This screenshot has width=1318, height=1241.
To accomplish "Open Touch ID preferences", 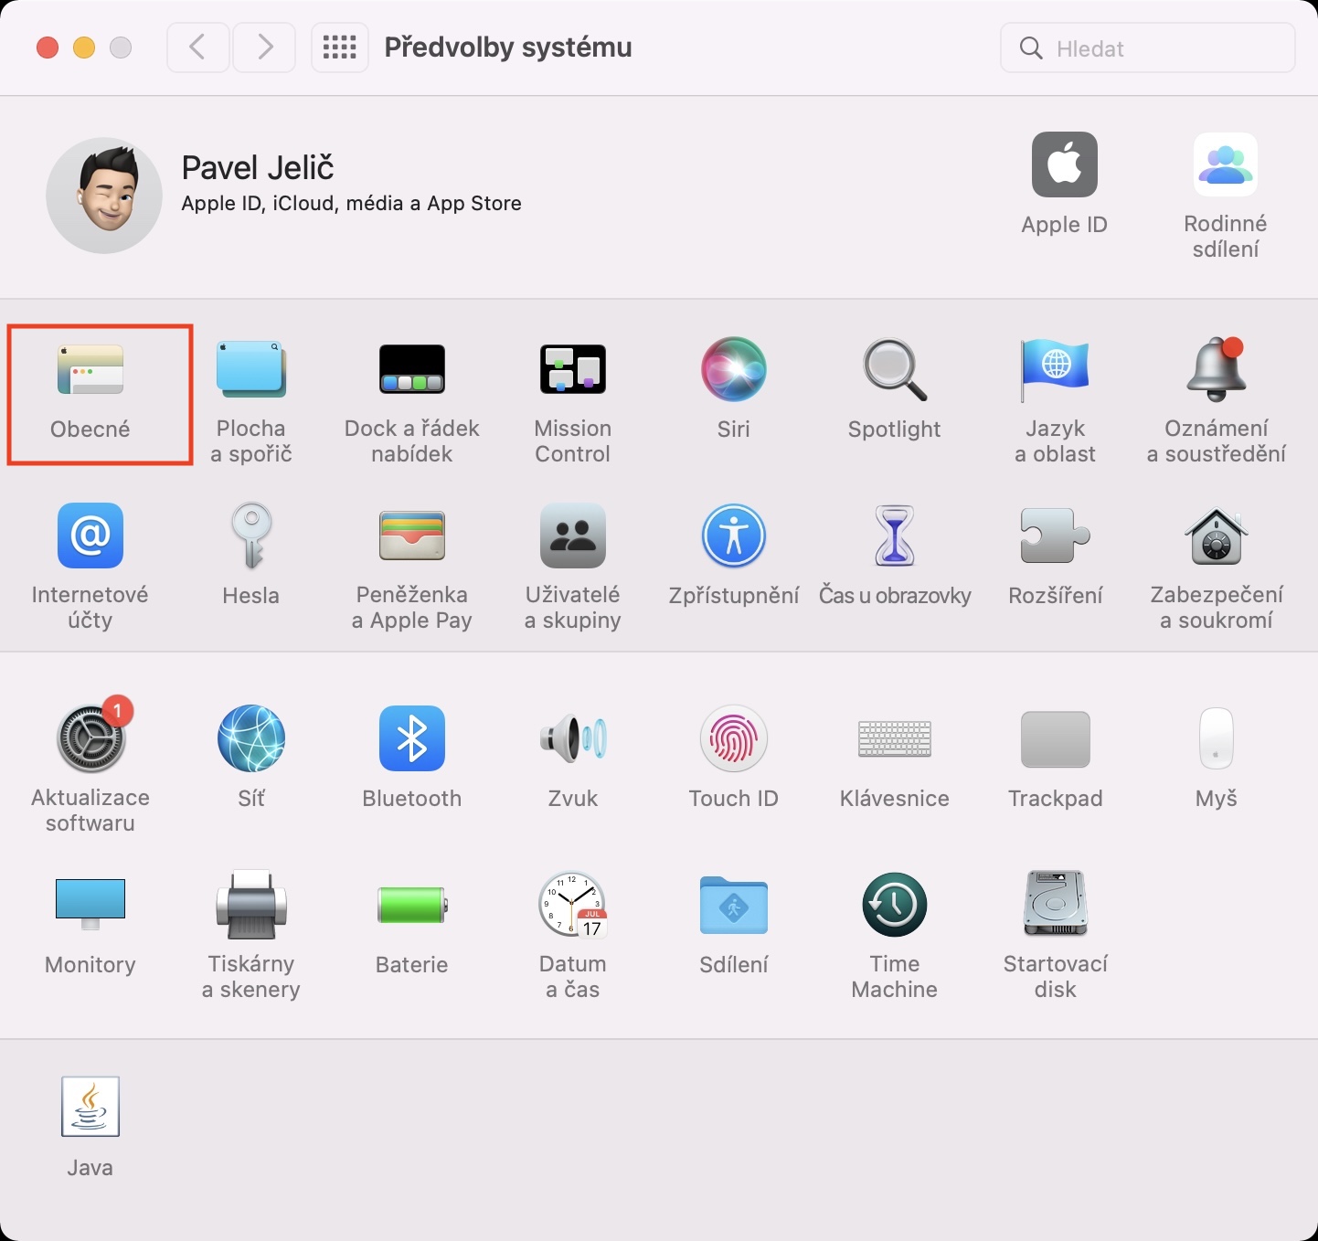I will tap(734, 738).
